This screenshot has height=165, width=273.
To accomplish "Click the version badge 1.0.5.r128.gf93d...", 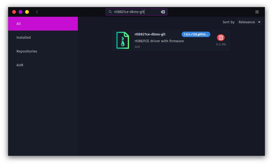I will click(x=196, y=34).
